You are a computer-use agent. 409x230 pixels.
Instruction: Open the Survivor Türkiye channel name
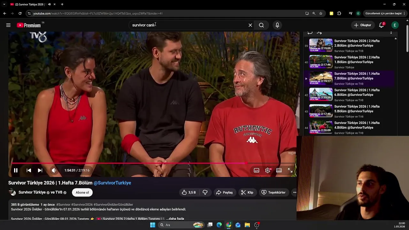point(32,192)
